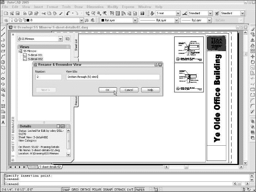Open the S-text text style dropdown
Screen dimensions: 256x192
tap(178, 14)
